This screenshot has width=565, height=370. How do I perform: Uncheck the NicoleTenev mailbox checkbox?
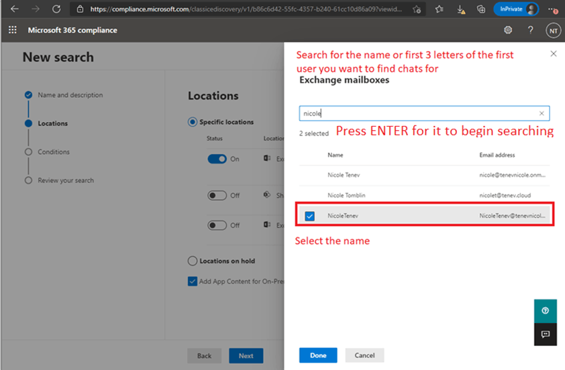tap(309, 216)
